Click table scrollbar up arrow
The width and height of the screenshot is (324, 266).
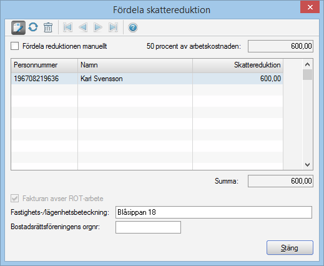(x=307, y=64)
